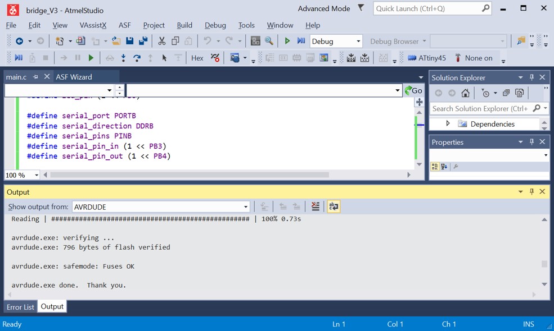Click the Output panel vertical scrollbar thumb

pyautogui.click(x=544, y=264)
